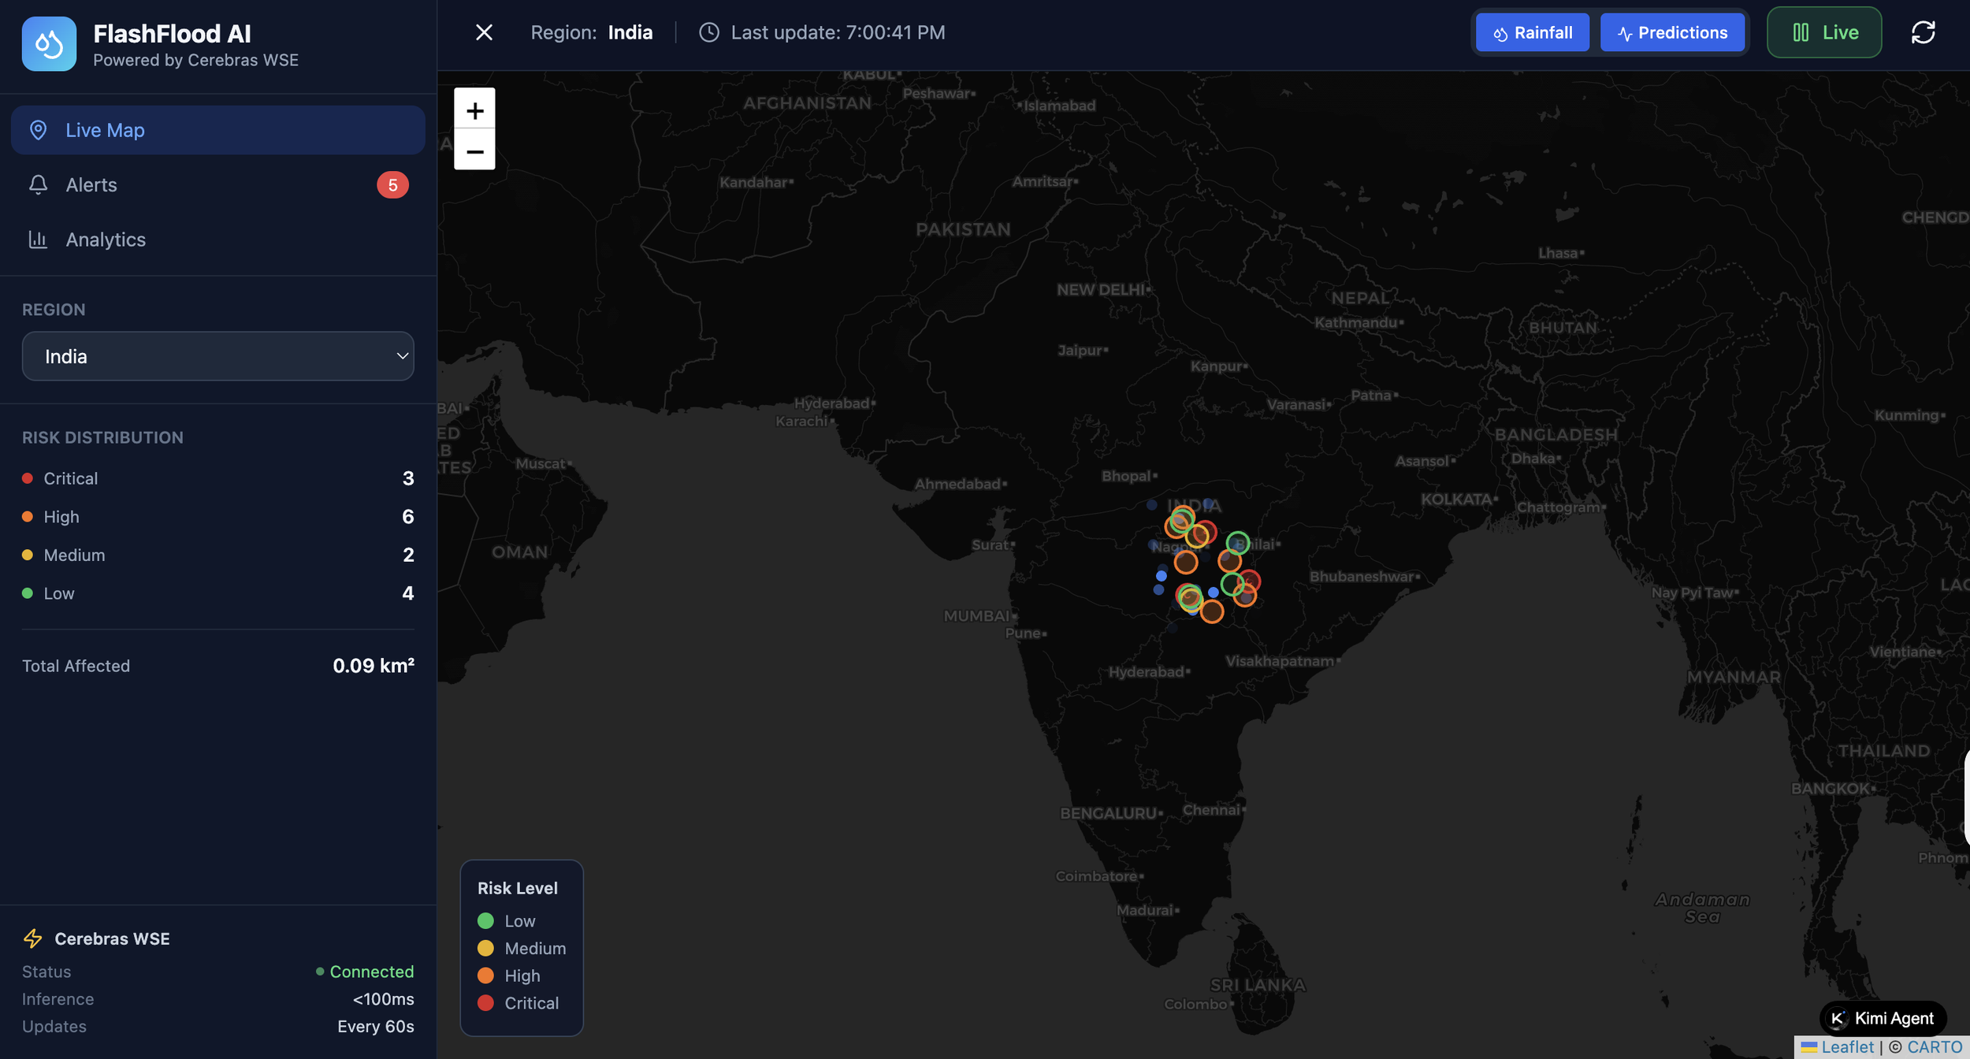Click the Cerebras WSE lightning icon
Image resolution: width=1970 pixels, height=1059 pixels.
click(x=33, y=938)
